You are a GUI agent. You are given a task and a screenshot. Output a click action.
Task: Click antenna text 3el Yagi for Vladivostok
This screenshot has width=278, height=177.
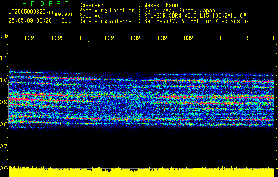pos(197,21)
